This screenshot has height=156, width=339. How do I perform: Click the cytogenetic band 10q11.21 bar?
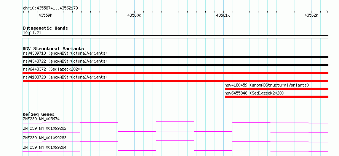click(175, 37)
